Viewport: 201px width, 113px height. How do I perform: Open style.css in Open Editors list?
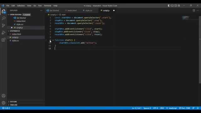pos(20,24)
